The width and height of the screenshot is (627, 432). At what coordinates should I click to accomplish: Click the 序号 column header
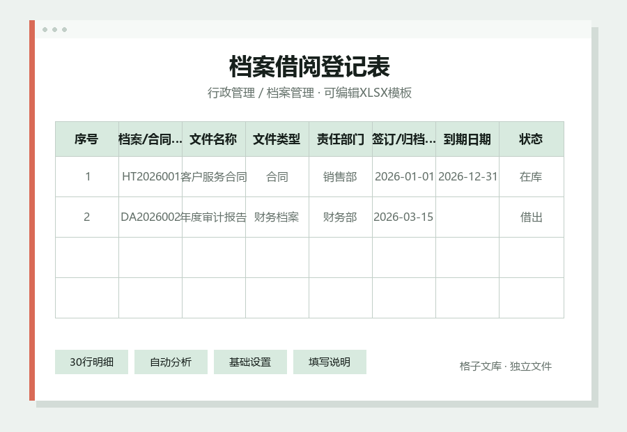tap(87, 139)
